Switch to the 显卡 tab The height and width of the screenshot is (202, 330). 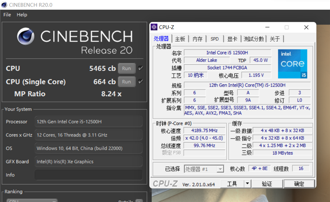[232, 39]
